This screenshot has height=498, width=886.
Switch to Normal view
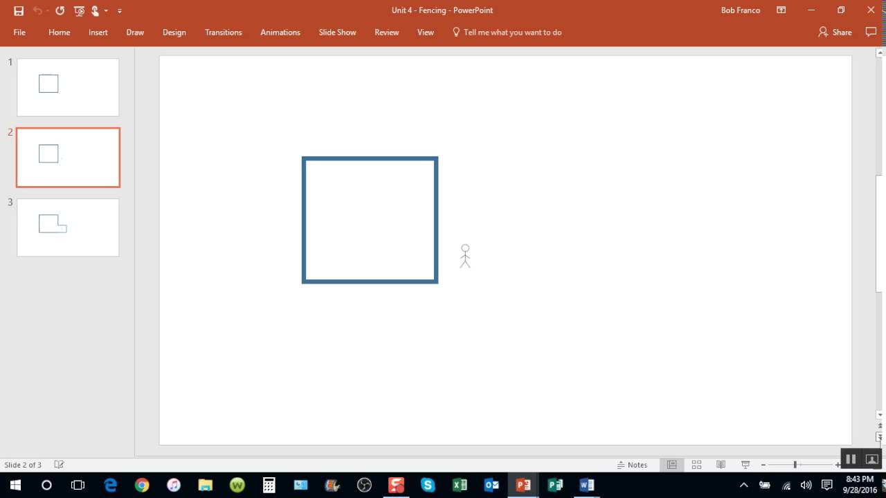tap(671, 465)
